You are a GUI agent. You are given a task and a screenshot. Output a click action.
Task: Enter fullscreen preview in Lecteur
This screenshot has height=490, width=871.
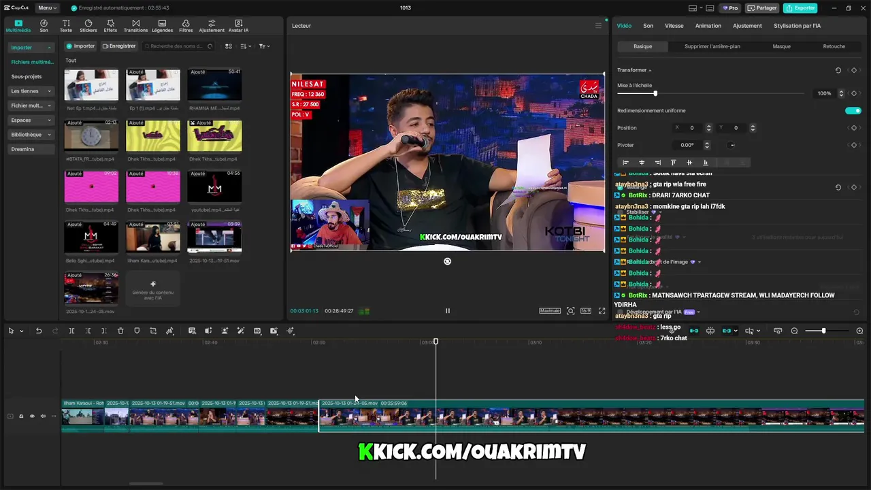point(602,310)
